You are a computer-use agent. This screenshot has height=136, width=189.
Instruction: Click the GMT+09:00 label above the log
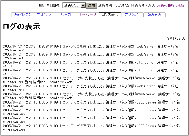pos(176,38)
